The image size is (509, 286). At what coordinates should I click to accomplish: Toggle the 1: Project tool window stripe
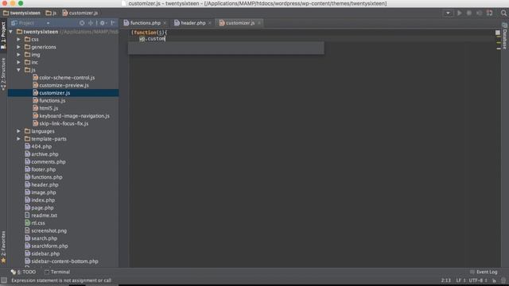coord(3,35)
